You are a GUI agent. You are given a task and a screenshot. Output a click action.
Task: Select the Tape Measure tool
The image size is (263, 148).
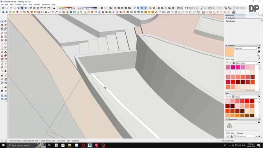pos(2,64)
